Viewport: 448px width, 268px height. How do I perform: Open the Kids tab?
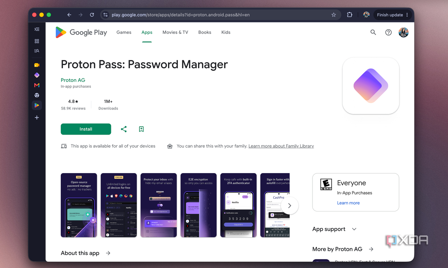226,32
